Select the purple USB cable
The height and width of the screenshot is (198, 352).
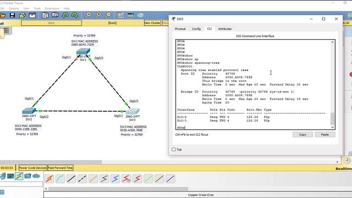coord(170,179)
